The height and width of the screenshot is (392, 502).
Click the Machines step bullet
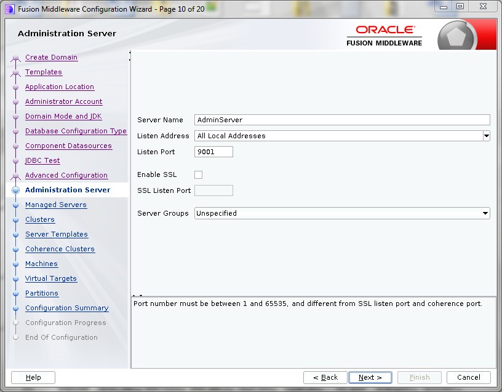click(15, 264)
